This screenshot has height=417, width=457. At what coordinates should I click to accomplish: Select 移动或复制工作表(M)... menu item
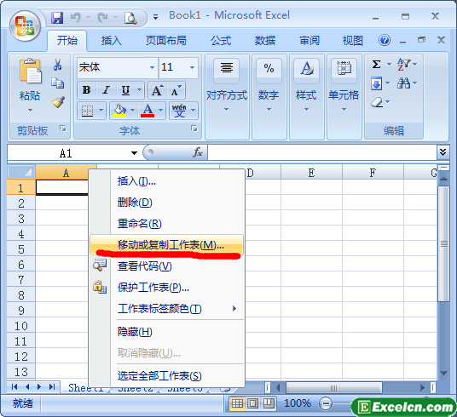coord(167,245)
